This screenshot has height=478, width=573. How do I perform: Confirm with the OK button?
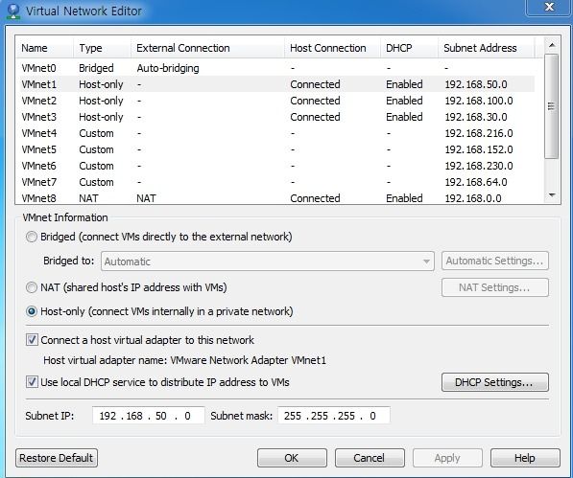[292, 458]
